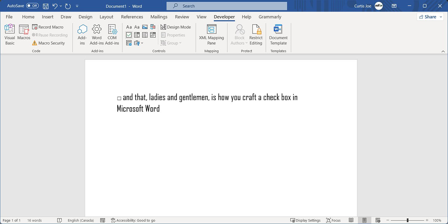Click the zoom slider in status bar
The image size is (448, 224).
click(x=407, y=220)
